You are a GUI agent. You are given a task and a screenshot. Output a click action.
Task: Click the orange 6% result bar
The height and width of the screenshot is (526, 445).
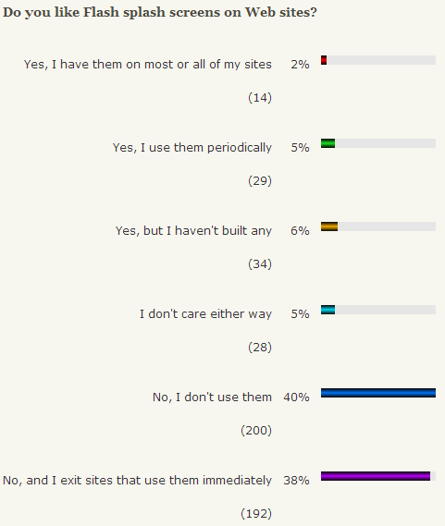329,226
